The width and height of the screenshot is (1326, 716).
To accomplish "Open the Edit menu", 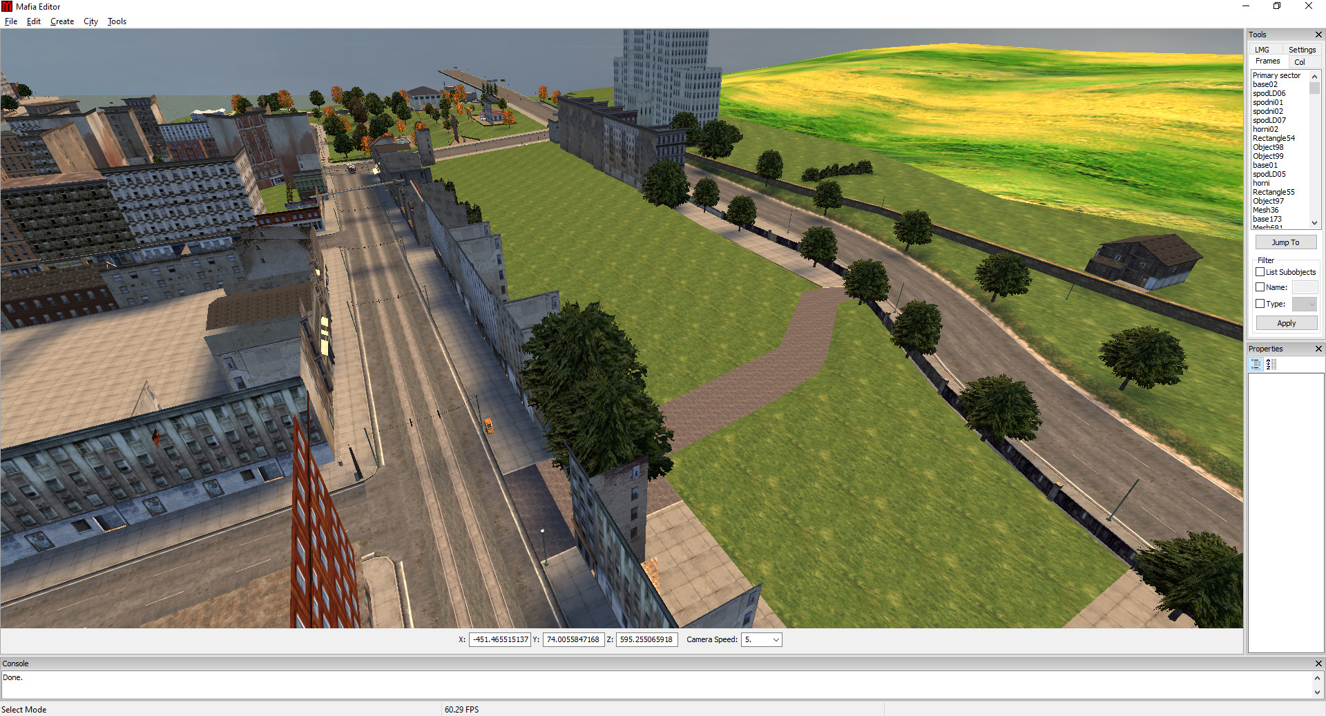I will (34, 21).
